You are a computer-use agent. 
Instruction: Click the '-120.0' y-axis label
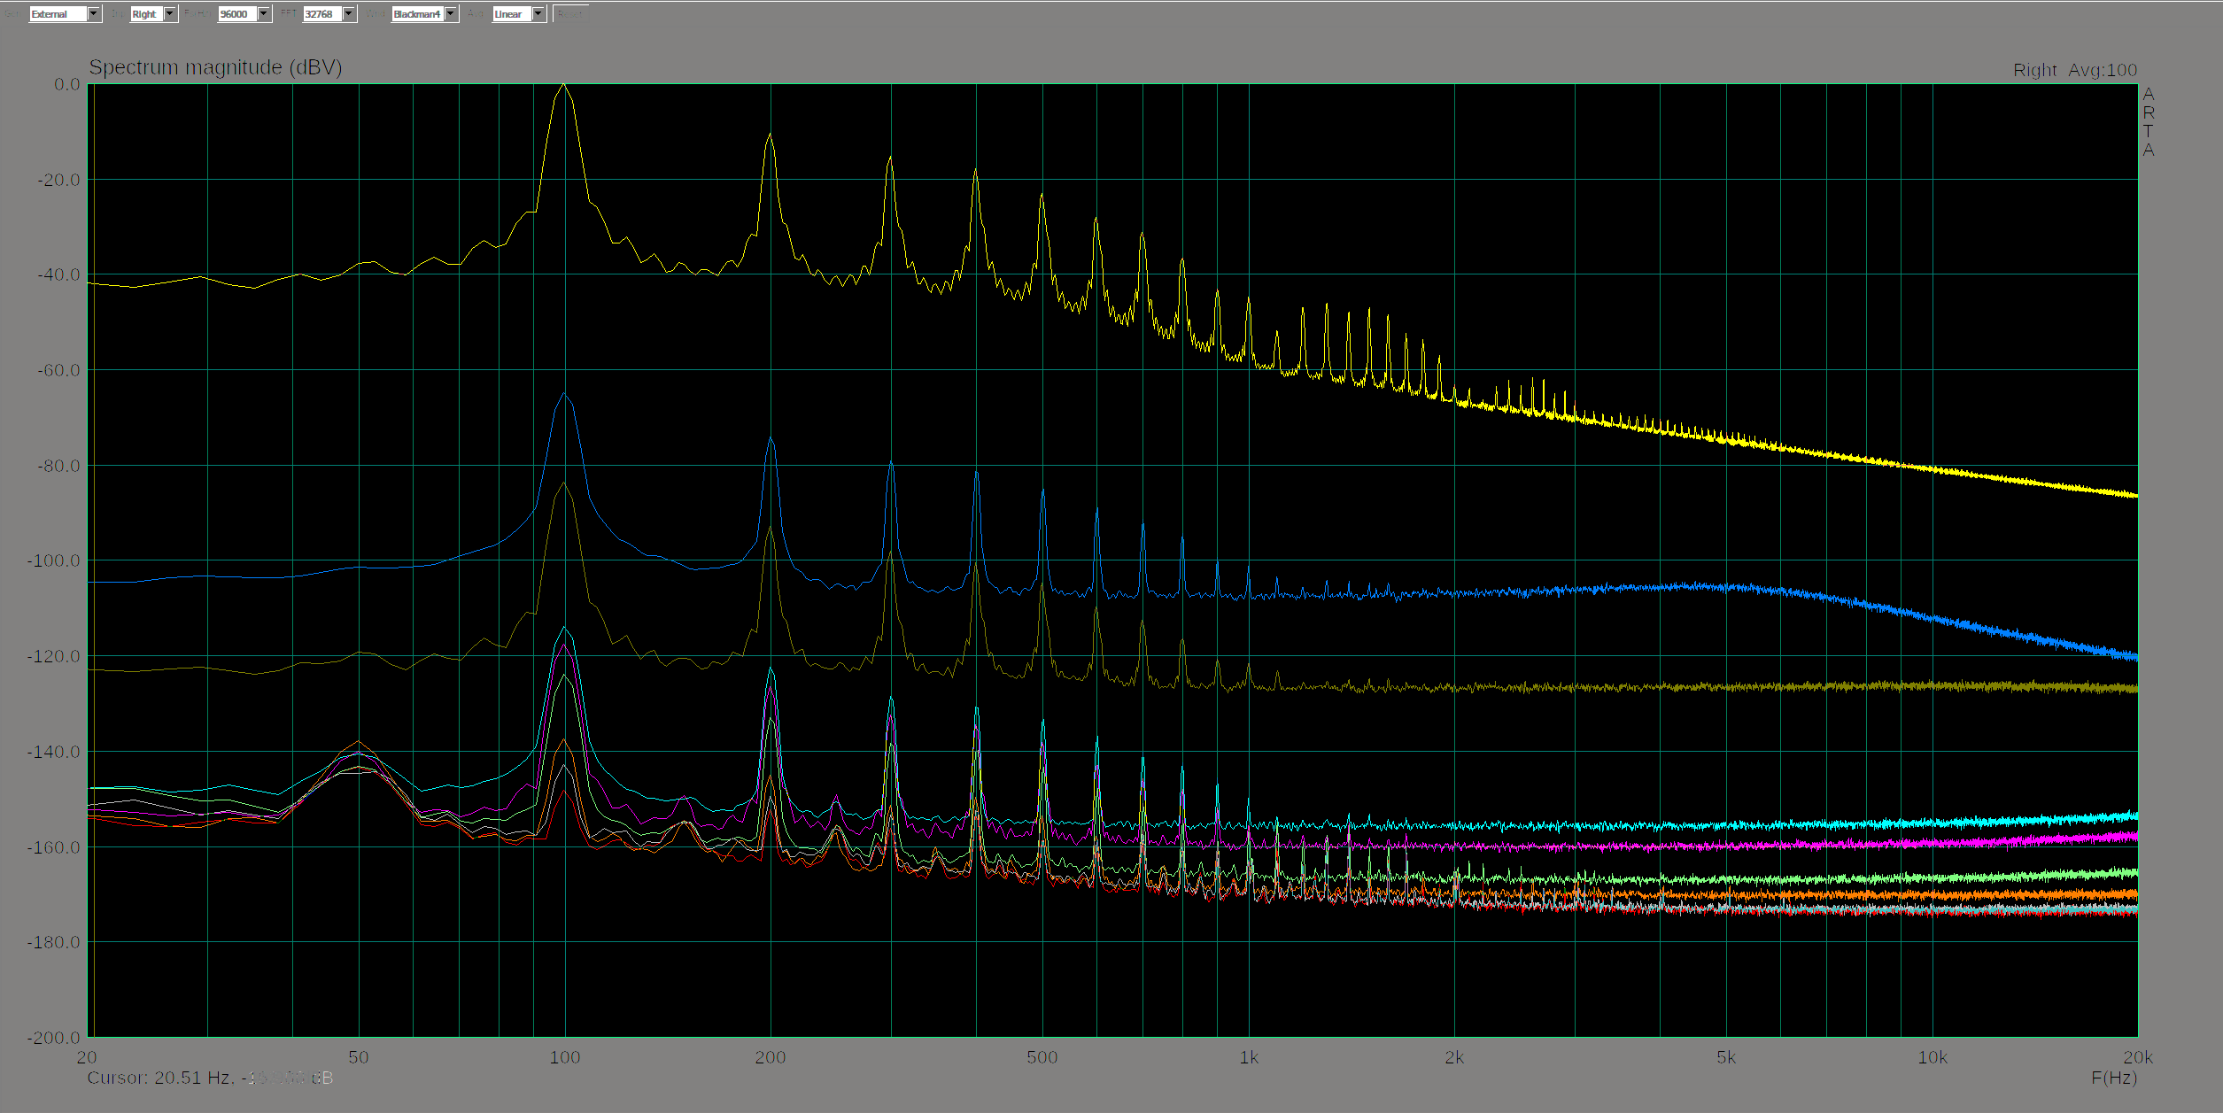click(x=54, y=656)
